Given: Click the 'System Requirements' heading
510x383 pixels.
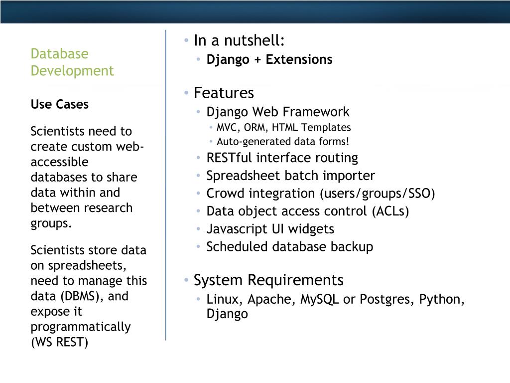Looking at the screenshot, I should click(x=268, y=280).
